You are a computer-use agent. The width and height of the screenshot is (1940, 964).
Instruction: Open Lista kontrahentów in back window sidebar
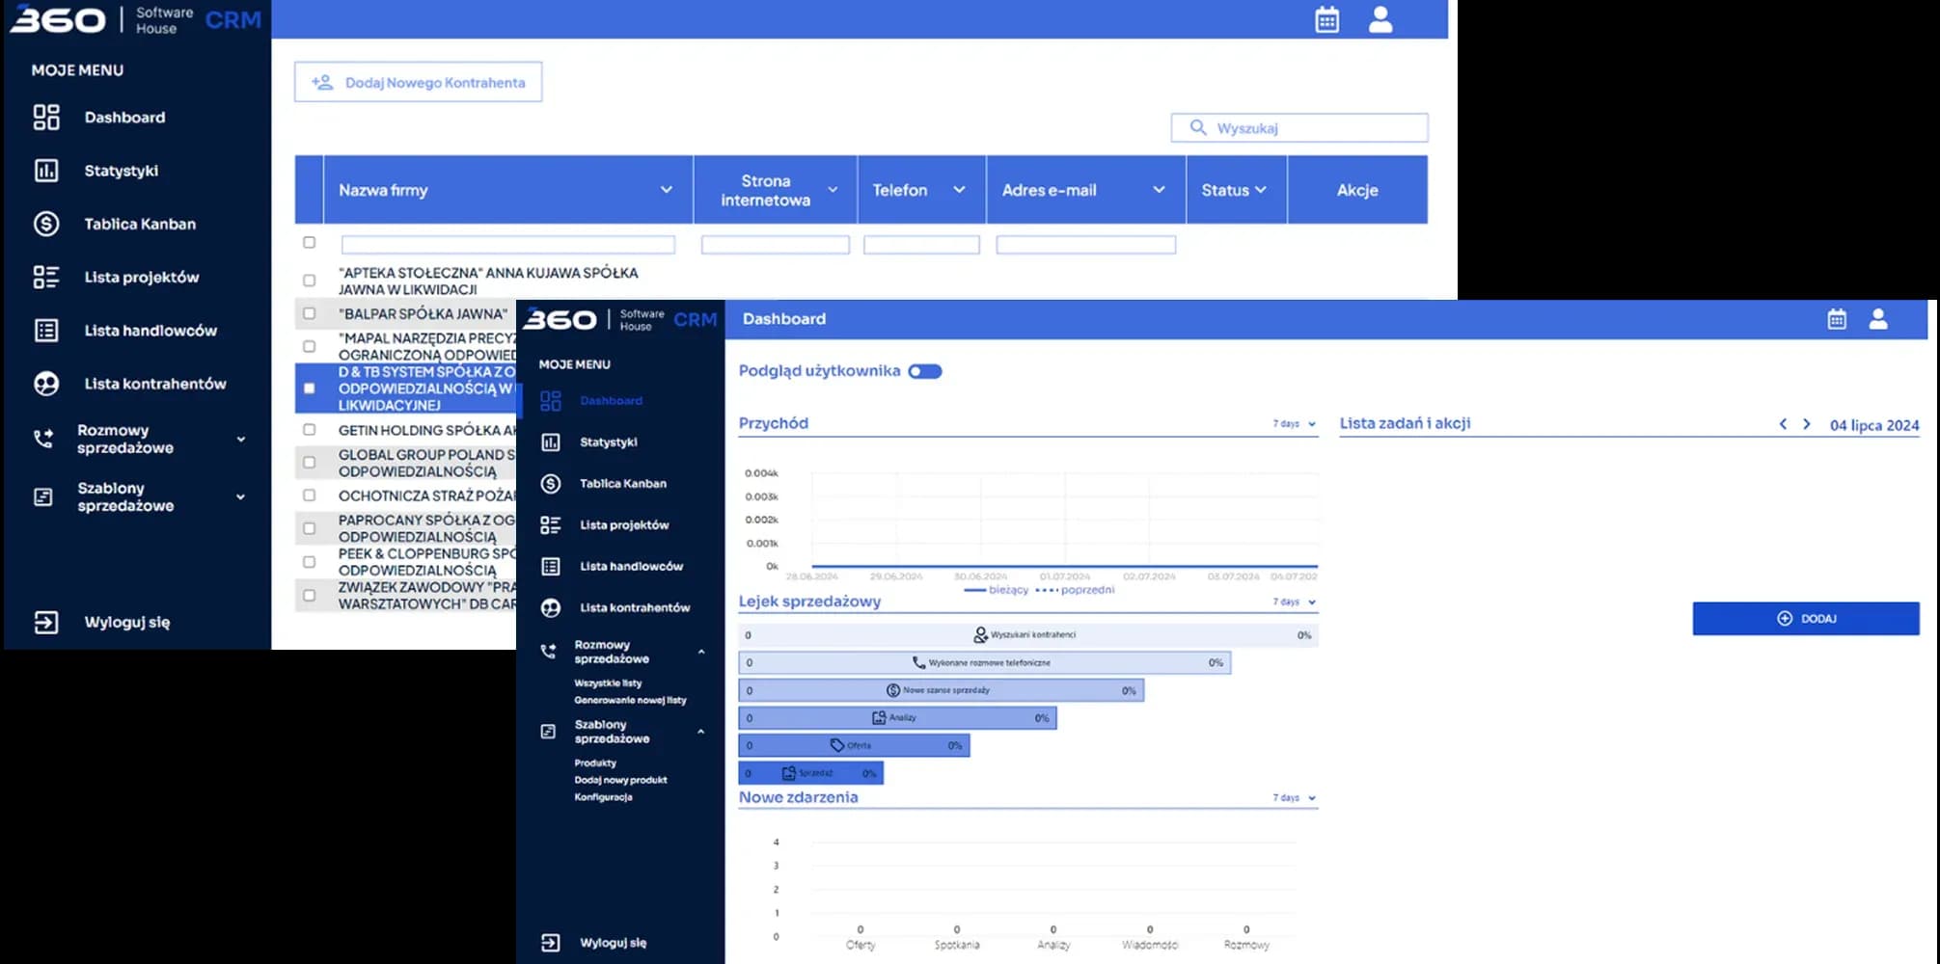[x=155, y=384]
